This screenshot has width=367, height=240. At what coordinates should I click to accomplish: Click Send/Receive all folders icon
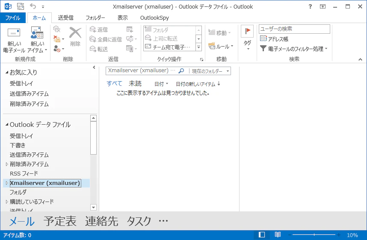pos(21,6)
